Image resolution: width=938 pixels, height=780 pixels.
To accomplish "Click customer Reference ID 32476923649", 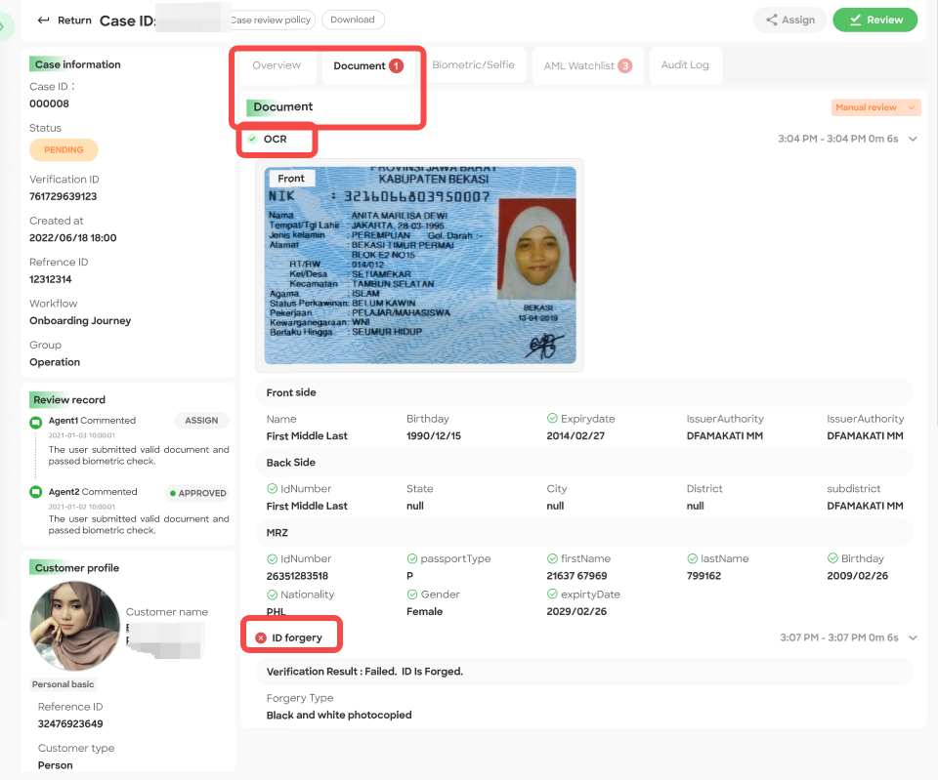I will tap(70, 724).
